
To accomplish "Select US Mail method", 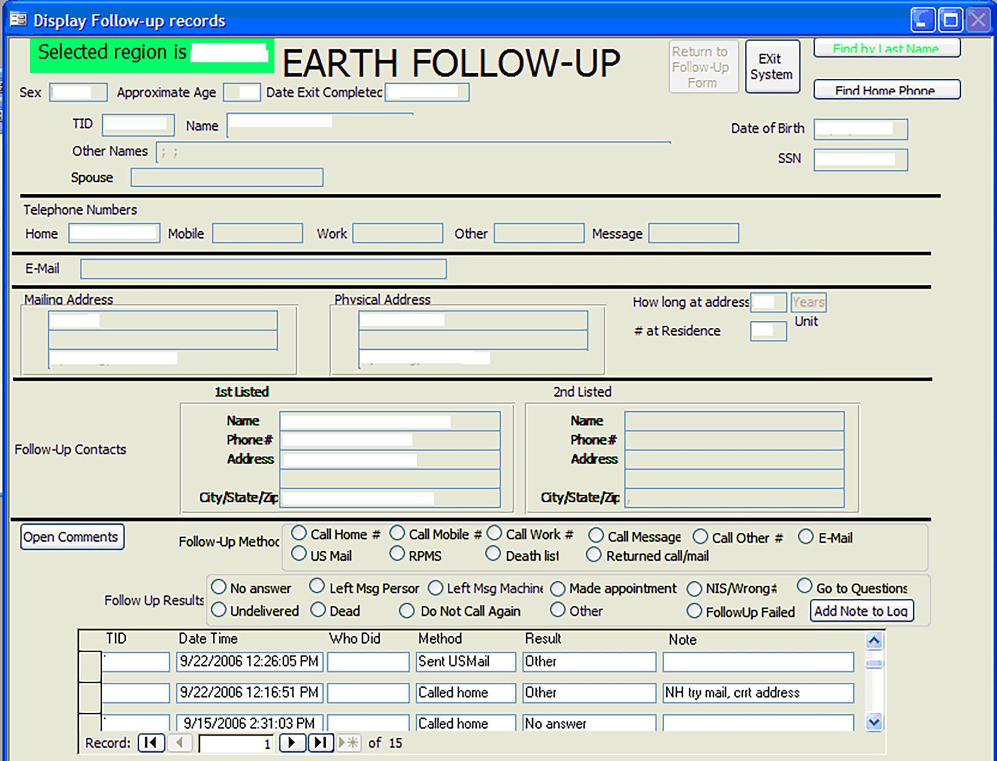I will [x=299, y=554].
